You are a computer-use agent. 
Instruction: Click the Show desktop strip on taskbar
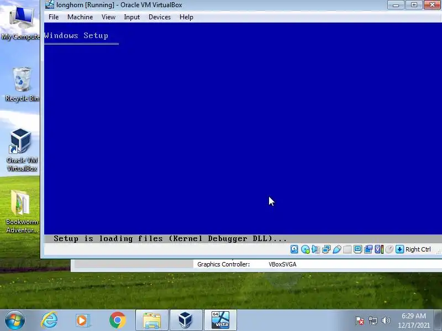438,321
